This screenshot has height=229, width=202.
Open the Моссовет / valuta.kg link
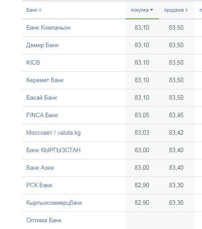[53, 133]
